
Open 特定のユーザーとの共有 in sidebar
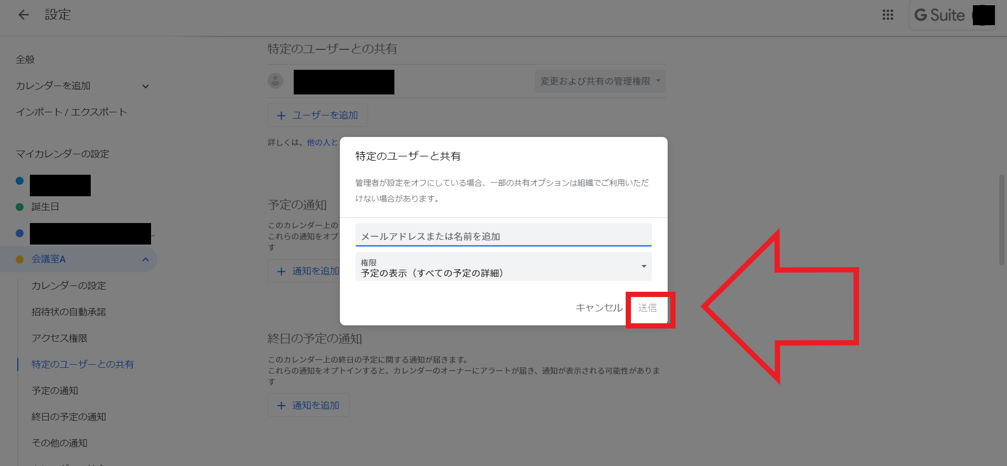(x=82, y=364)
